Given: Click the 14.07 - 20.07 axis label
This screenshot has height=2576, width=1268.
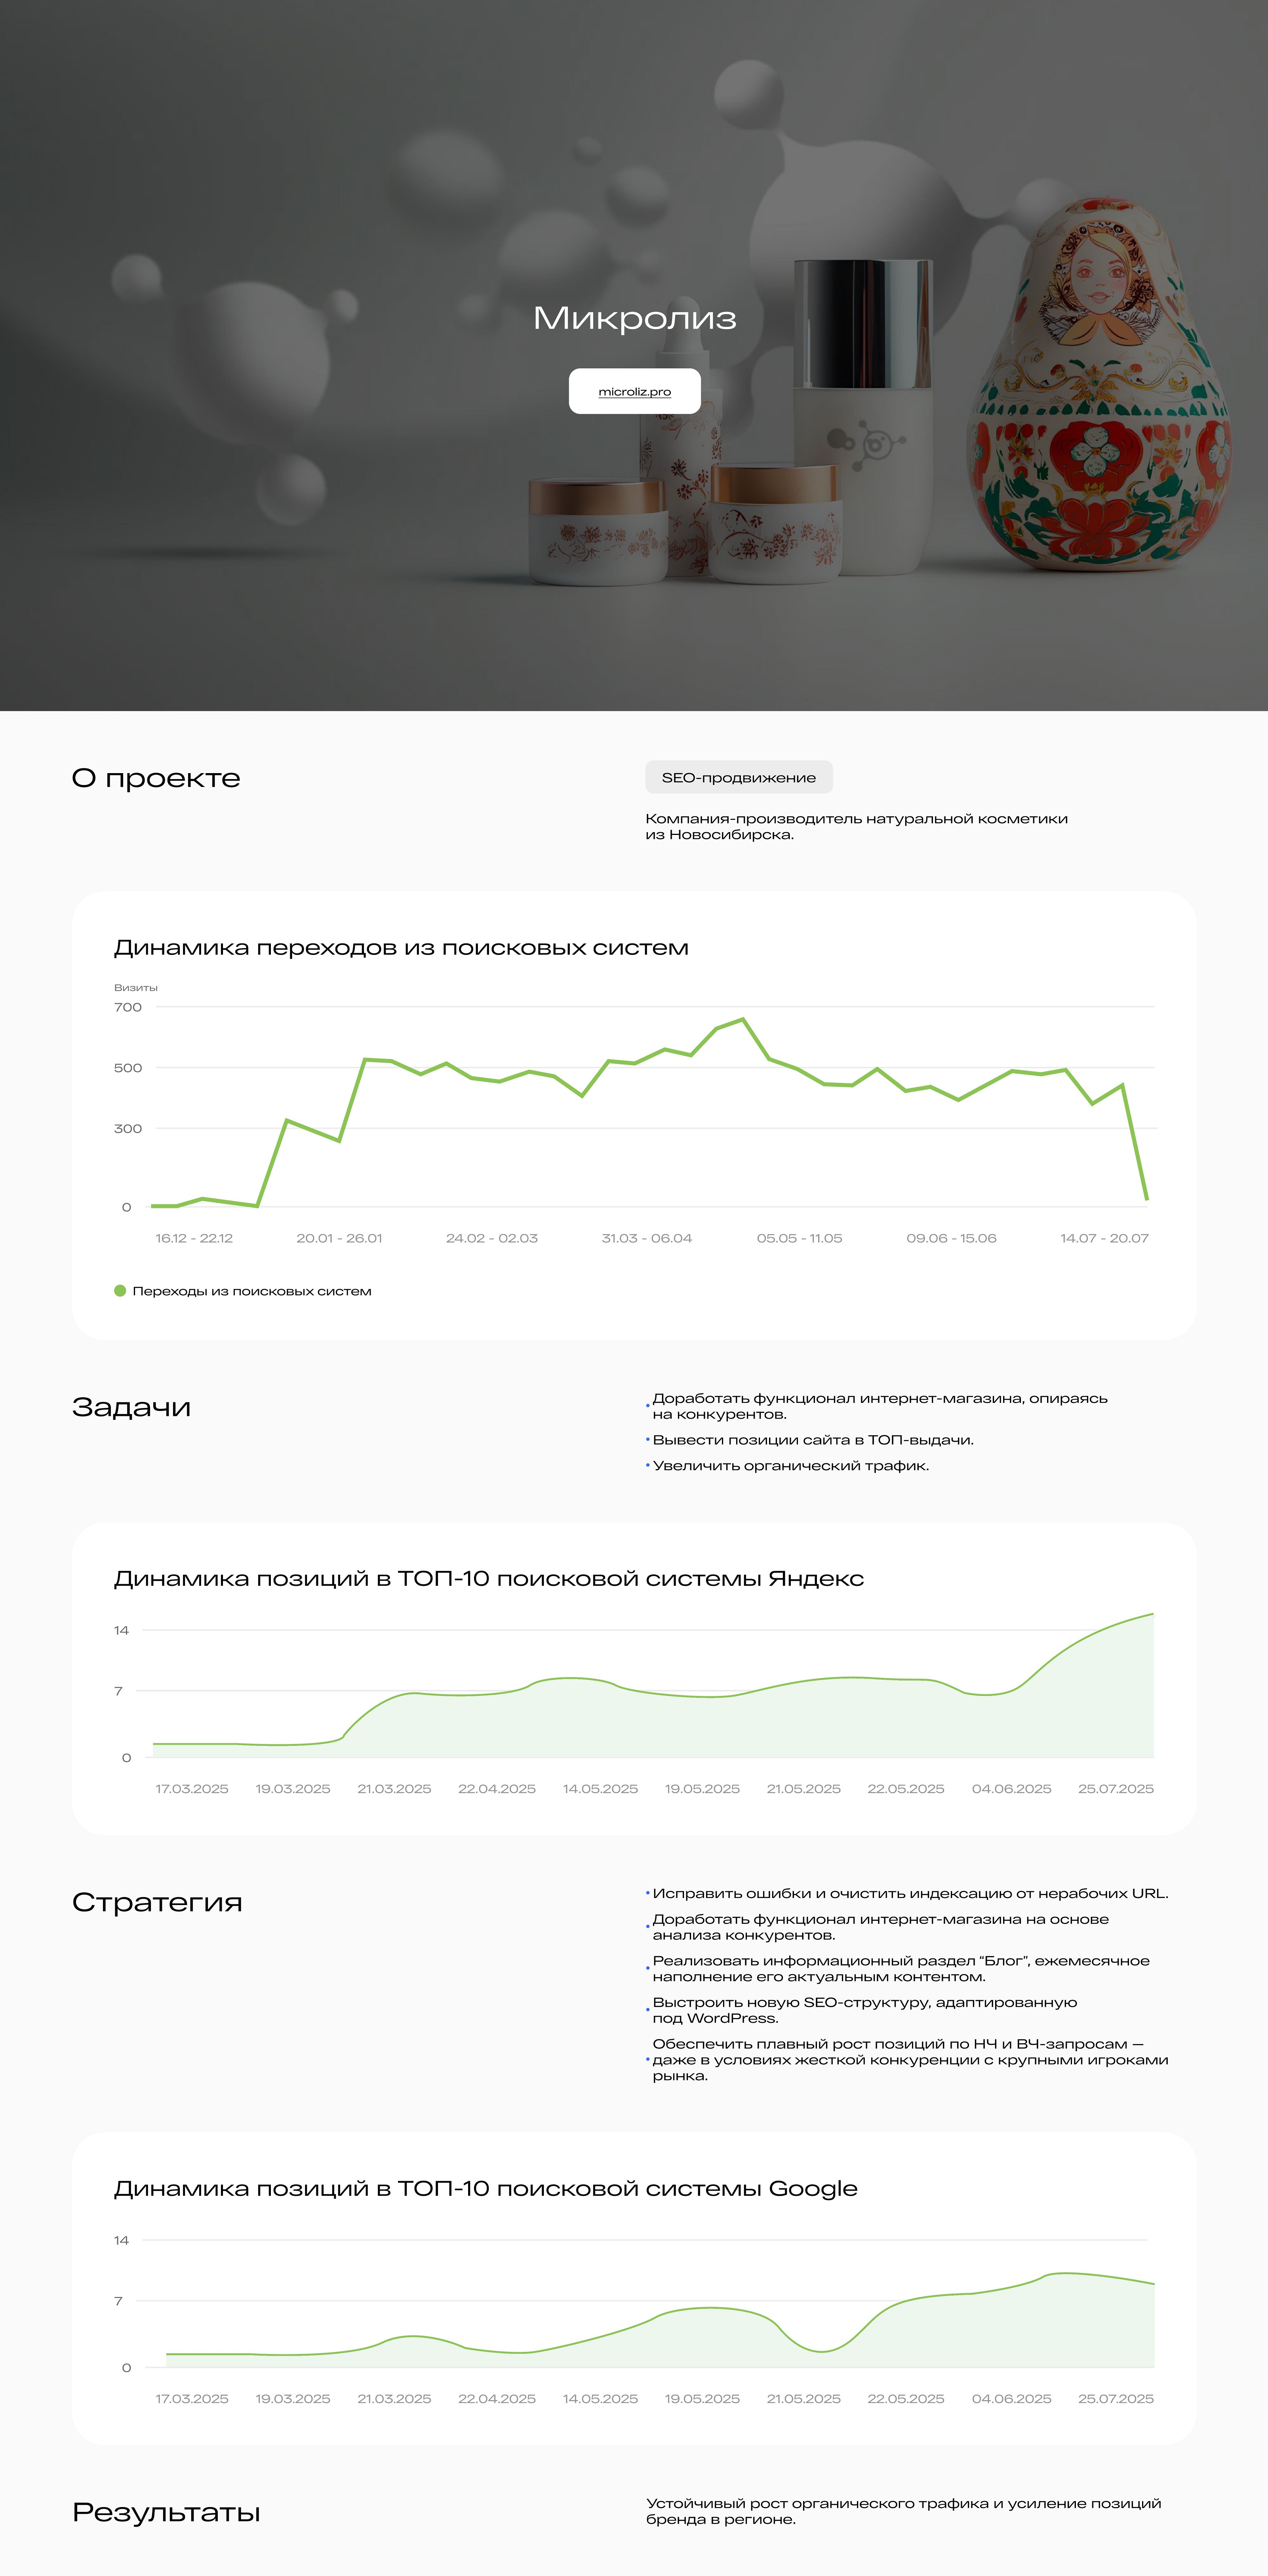Looking at the screenshot, I should 1105,1238.
